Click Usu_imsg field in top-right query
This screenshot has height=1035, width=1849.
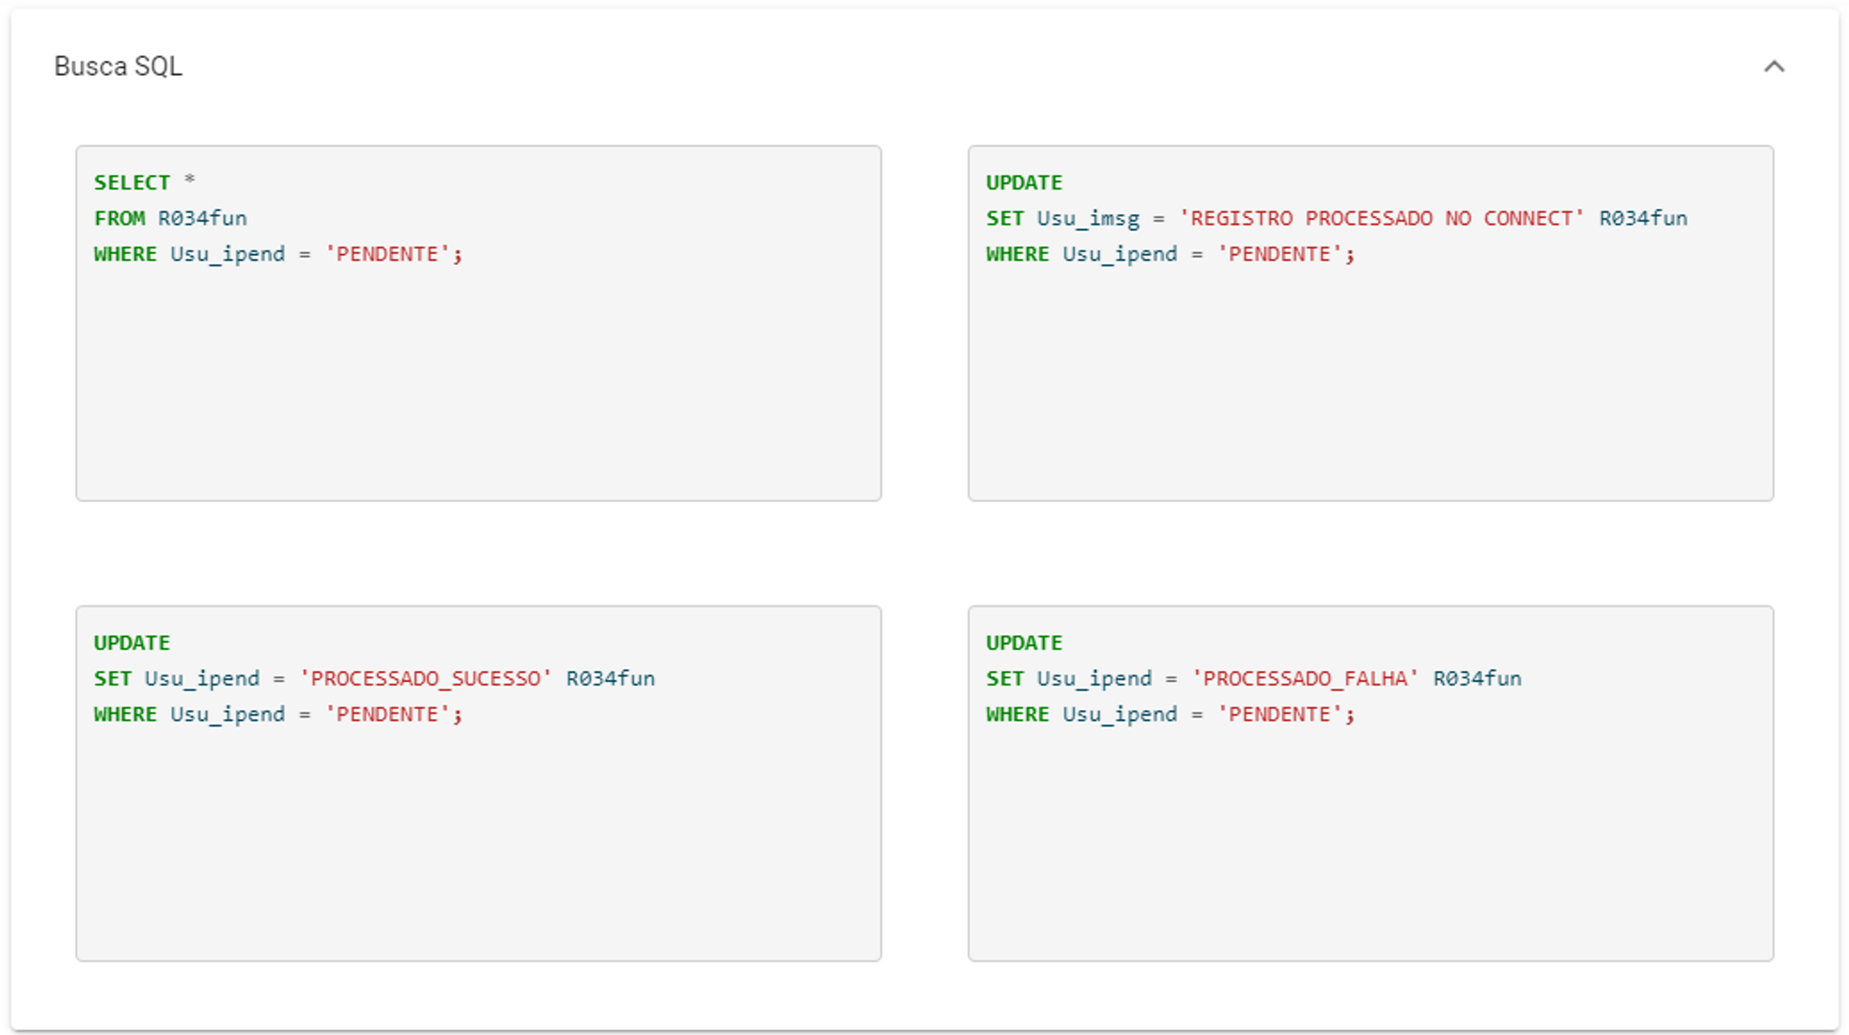pyautogui.click(x=1088, y=218)
